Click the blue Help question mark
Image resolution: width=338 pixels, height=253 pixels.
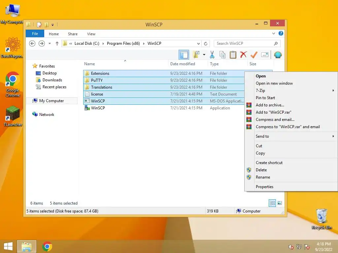[x=281, y=33]
